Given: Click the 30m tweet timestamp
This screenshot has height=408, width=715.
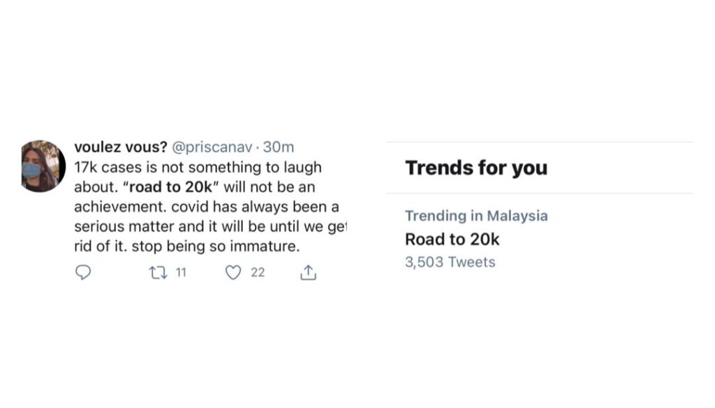Looking at the screenshot, I should click(279, 147).
